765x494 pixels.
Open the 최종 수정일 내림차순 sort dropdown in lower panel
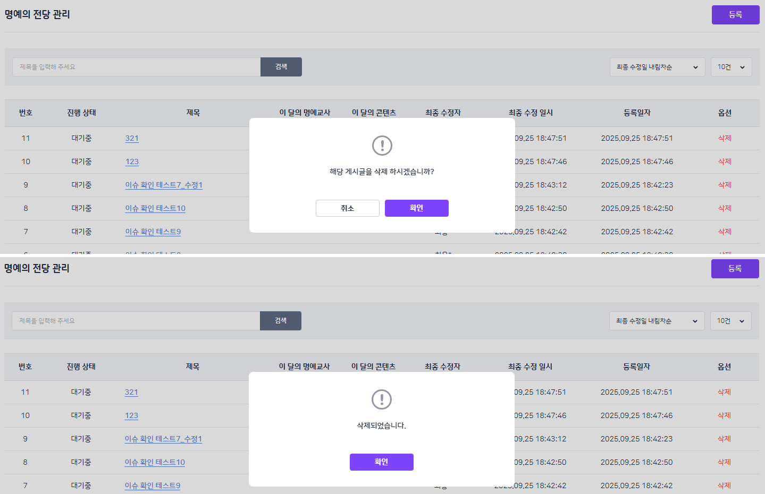click(656, 321)
